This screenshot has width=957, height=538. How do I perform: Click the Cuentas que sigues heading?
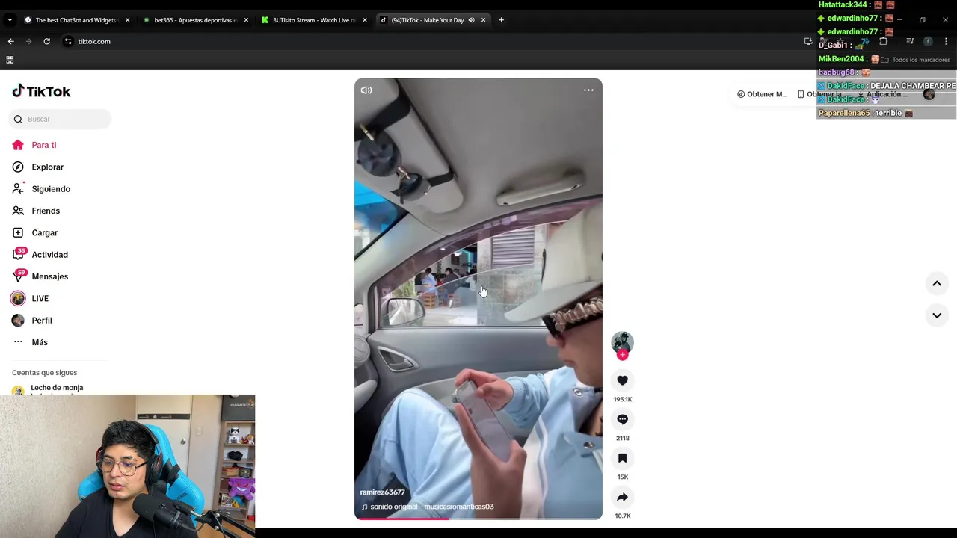pyautogui.click(x=44, y=373)
